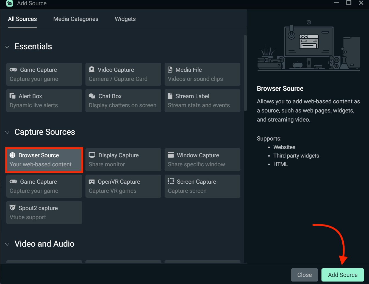Click the Window Capture source icon
The height and width of the screenshot is (284, 369).
[171, 155]
